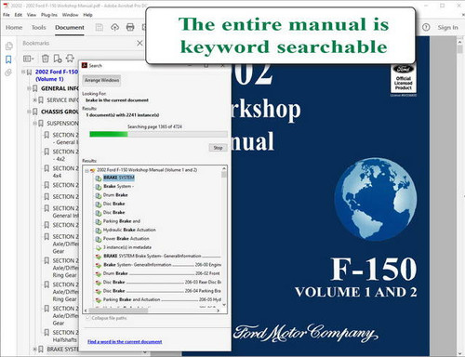Image resolution: width=465 pixels, height=357 pixels.
Task: Open the File menu
Action: [x=7, y=15]
